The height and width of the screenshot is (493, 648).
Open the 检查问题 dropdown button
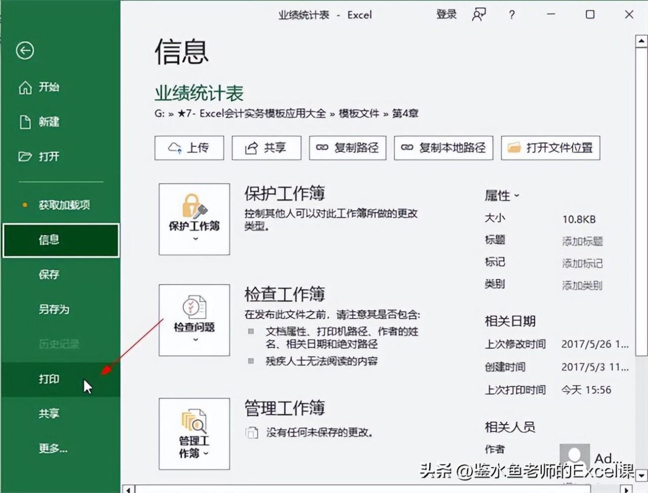(194, 320)
